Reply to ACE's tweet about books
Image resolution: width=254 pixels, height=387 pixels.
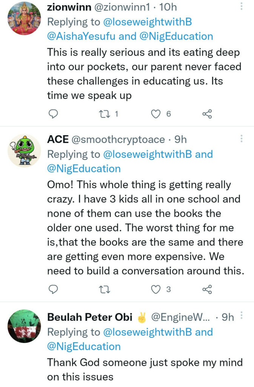[x=54, y=289]
